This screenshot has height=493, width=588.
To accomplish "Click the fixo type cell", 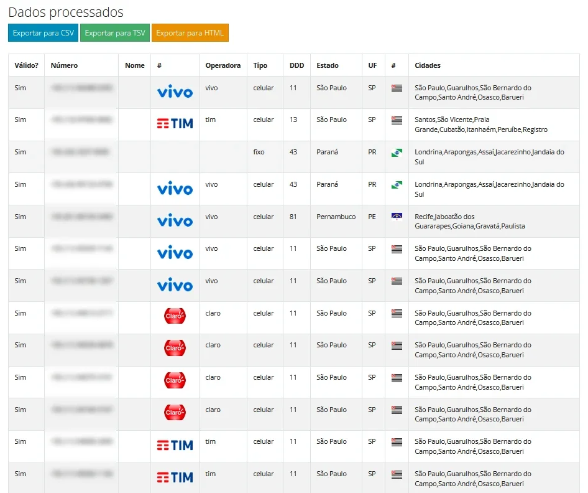I will point(259,152).
